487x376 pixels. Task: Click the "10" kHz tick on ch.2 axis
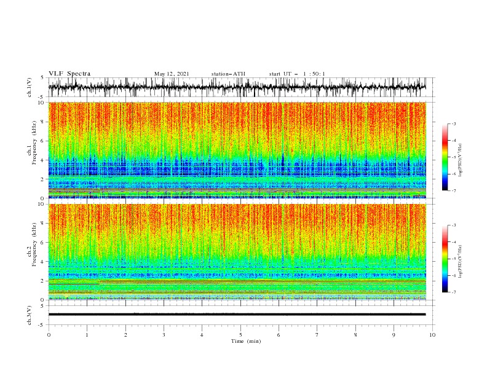pos(41,204)
